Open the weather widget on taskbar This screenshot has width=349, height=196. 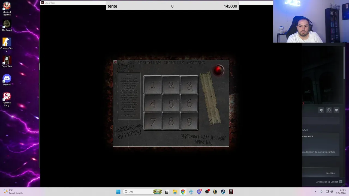[x=14, y=192]
